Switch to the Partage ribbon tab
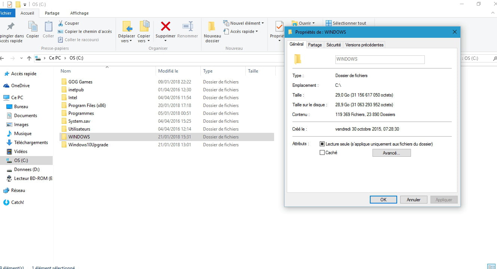 coord(52,13)
